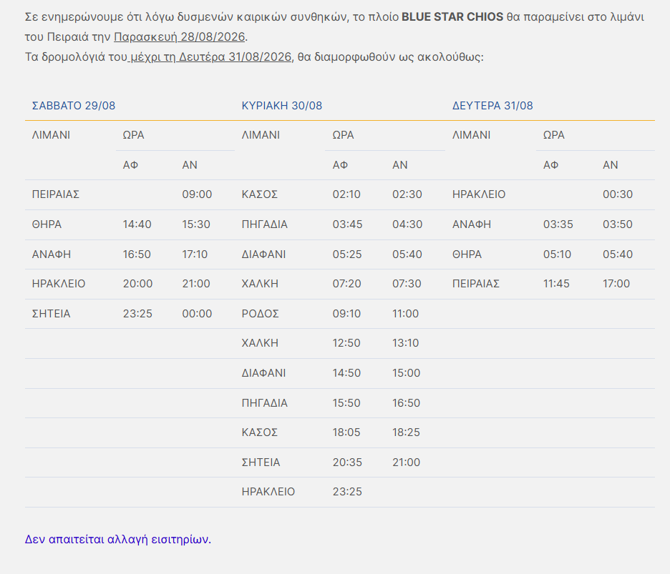Click ΗΡΑΚΛΕΙΟ in the Saturday schedule
Screen dimensions: 670x574
(59, 284)
